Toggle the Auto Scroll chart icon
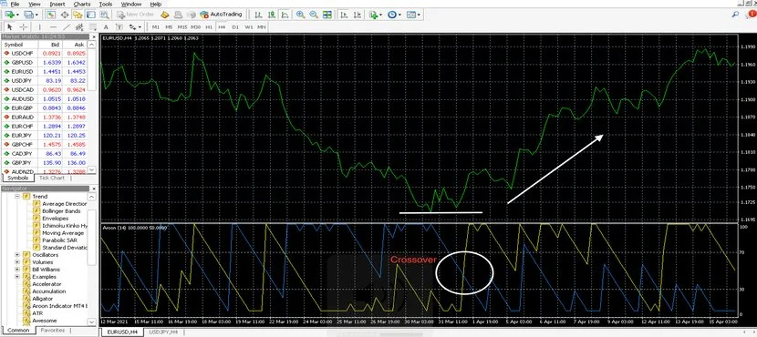 [344, 15]
